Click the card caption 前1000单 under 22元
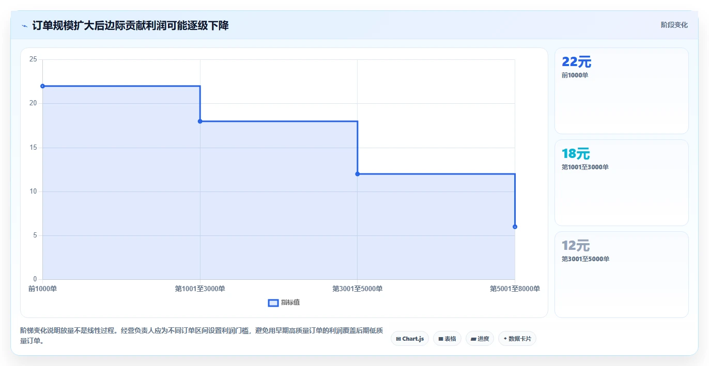Viewport: 709px width, 366px height. click(575, 75)
